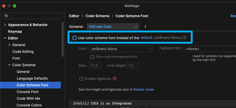236x108 pixels.
Task: Collapse the Color Scheme tree node
Action: pos(9,65)
